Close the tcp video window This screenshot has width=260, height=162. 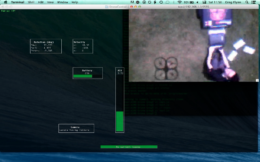(x=132, y=7)
